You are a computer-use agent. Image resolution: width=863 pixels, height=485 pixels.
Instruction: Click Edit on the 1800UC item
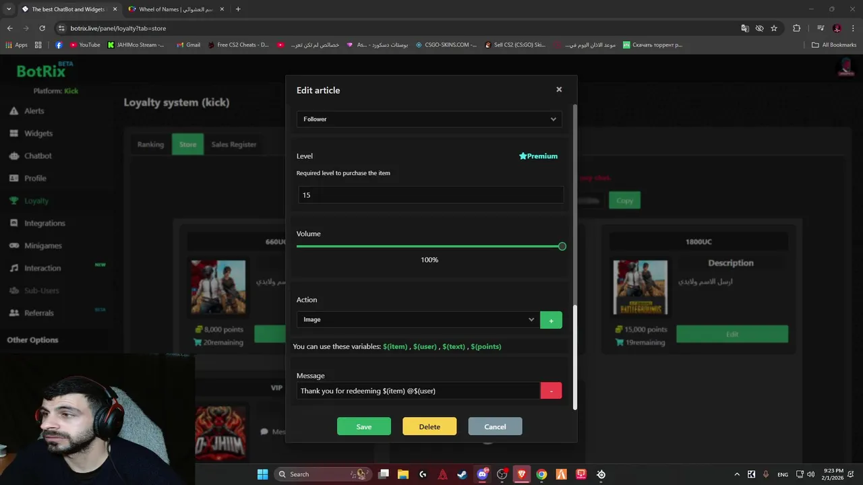(732, 334)
